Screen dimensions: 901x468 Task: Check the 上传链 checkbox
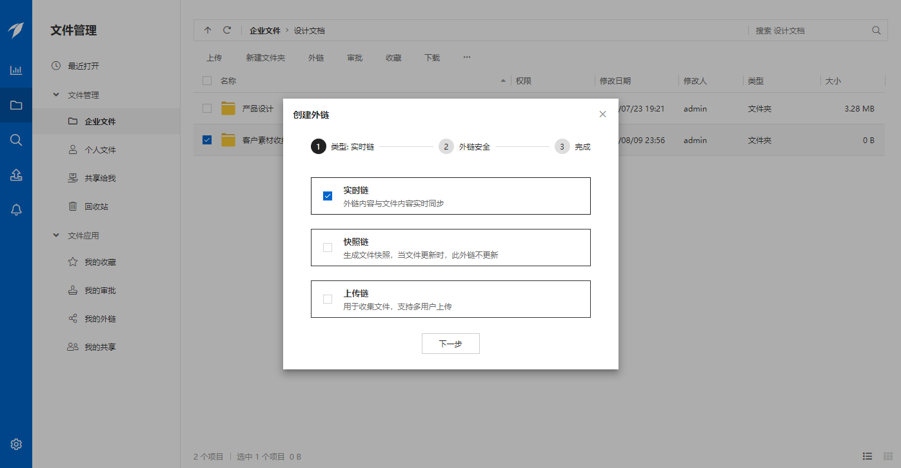(x=328, y=299)
